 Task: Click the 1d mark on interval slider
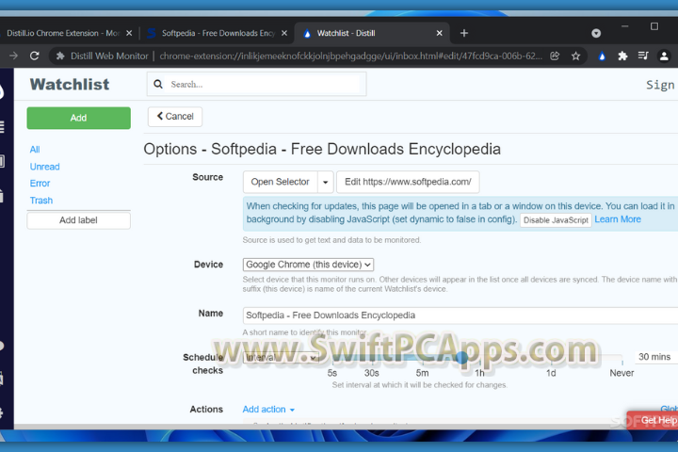(551, 373)
